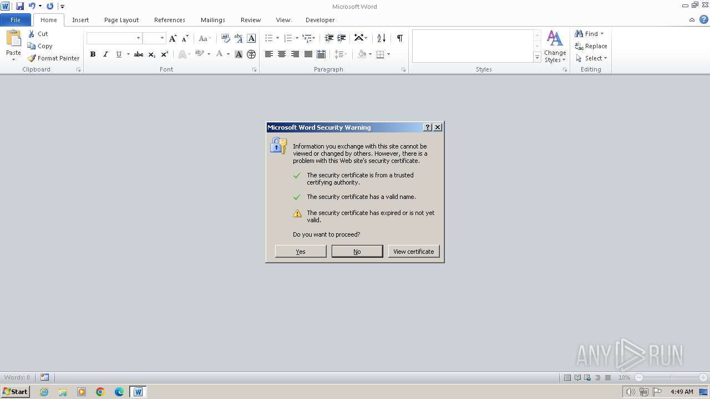Click the Clear Formatting eraser icon
710x399 pixels.
click(225, 38)
